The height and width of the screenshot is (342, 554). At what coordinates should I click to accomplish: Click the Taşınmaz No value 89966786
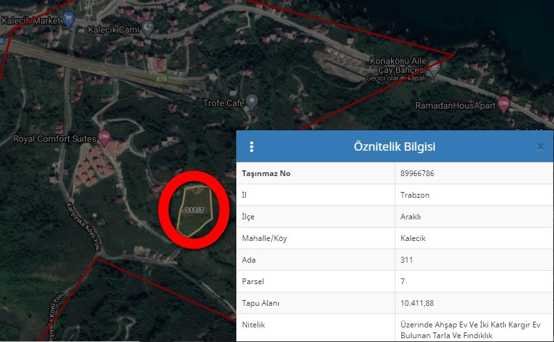click(418, 174)
